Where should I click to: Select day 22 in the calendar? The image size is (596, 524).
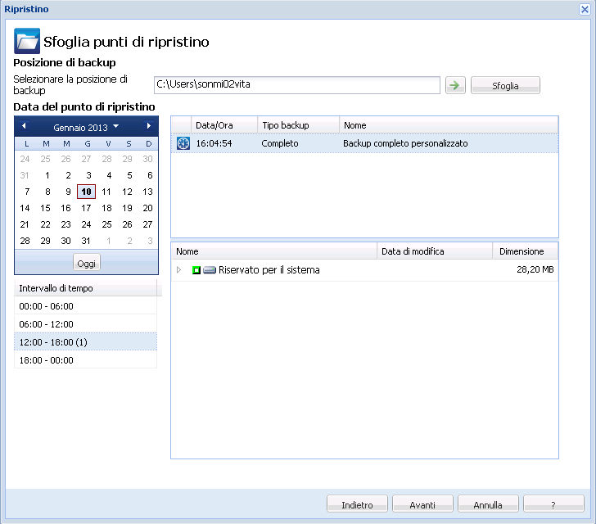coord(45,224)
